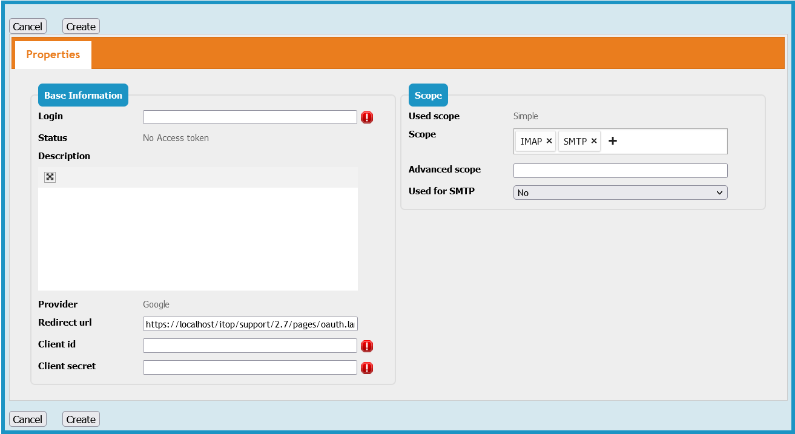Click the top Create button

tap(81, 27)
